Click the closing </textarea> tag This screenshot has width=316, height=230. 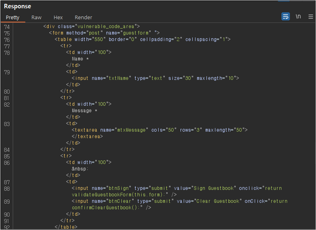(x=87, y=137)
